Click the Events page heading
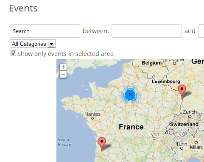The width and height of the screenshot is (204, 162). (23, 8)
